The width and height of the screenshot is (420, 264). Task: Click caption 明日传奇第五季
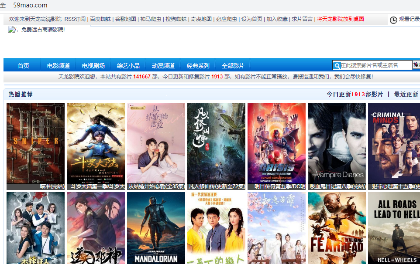(280, 186)
